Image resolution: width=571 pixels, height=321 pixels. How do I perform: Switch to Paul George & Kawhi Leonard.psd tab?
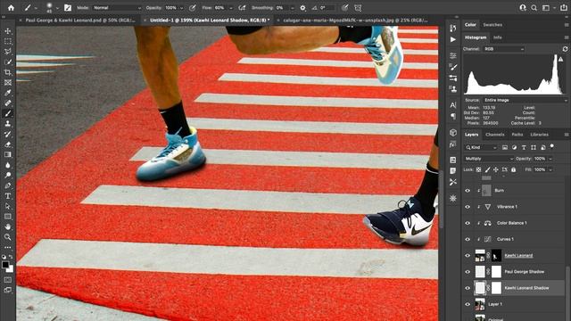point(79,21)
